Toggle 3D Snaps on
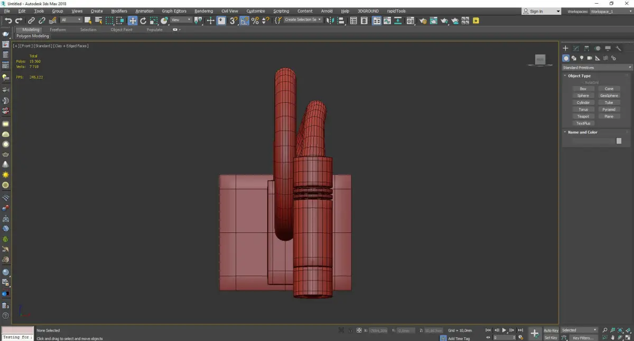 (x=232, y=21)
